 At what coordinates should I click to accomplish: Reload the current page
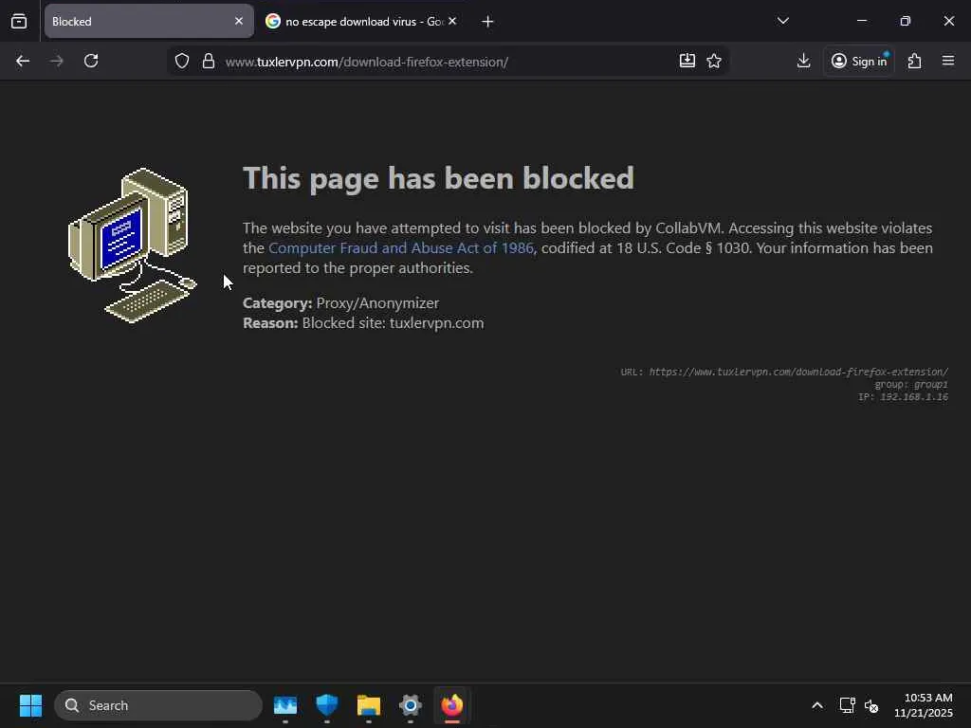pos(91,61)
